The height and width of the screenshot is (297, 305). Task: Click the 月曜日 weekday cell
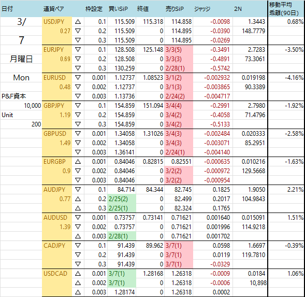tap(21, 59)
